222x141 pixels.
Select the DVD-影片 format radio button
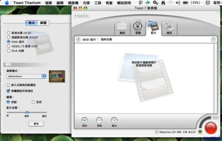coord(9,42)
